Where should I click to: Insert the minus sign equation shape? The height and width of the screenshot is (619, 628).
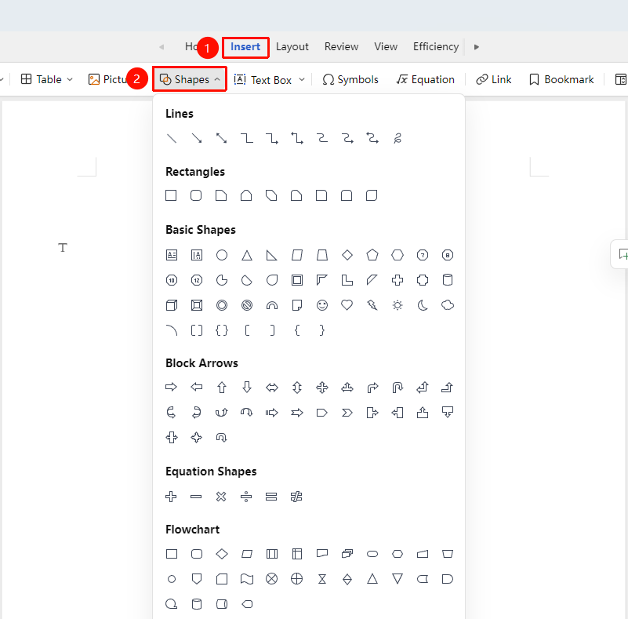[196, 497]
